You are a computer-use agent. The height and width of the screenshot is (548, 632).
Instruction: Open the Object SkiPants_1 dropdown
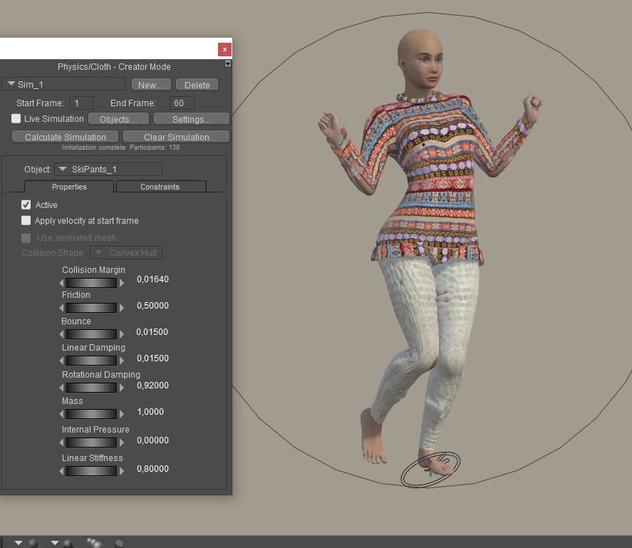point(108,170)
